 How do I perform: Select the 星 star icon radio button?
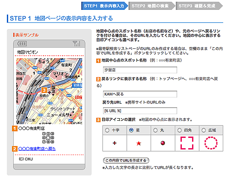point(131,130)
